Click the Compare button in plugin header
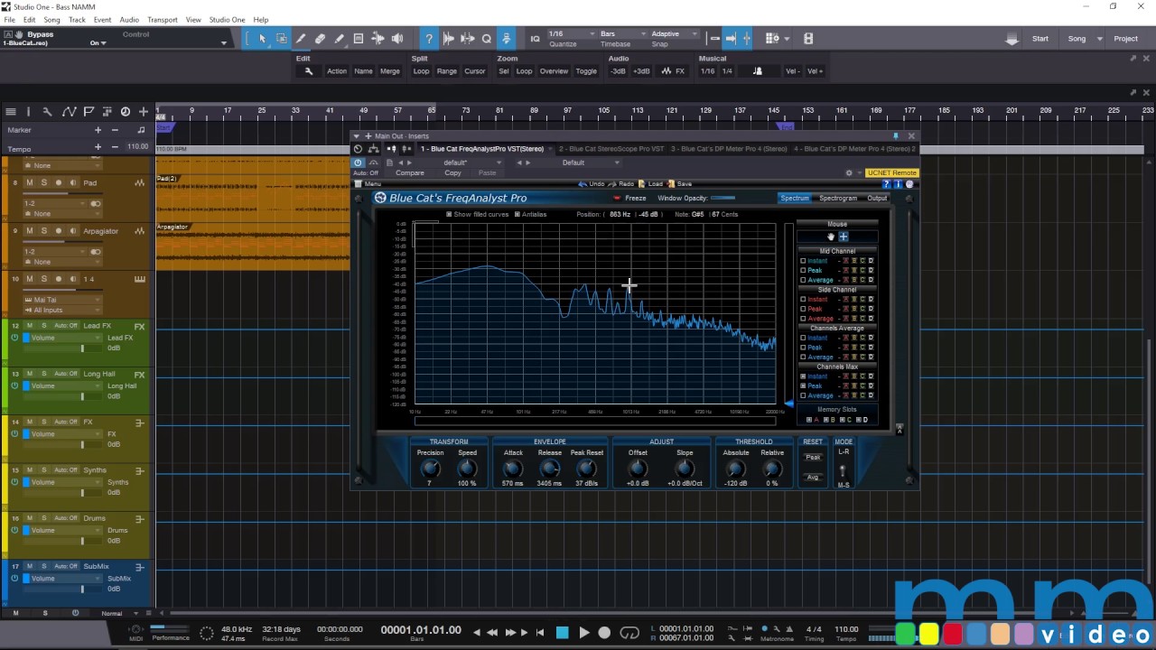 click(410, 173)
